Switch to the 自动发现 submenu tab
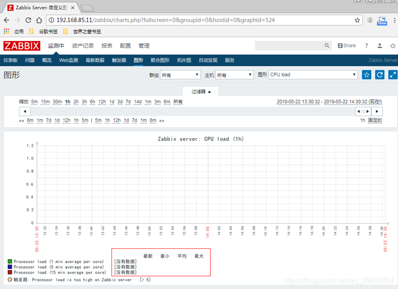 click(x=208, y=60)
